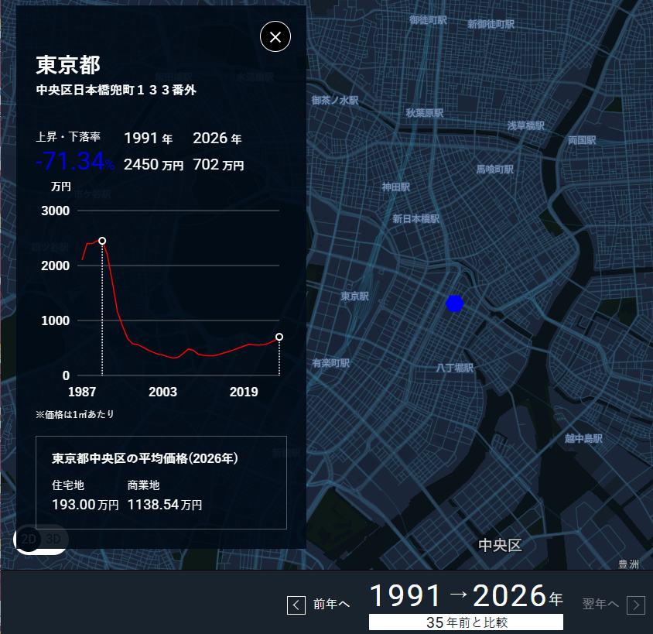653x634 pixels.
Task: Click the 新日本橋駅 map label
Action: coord(415,219)
